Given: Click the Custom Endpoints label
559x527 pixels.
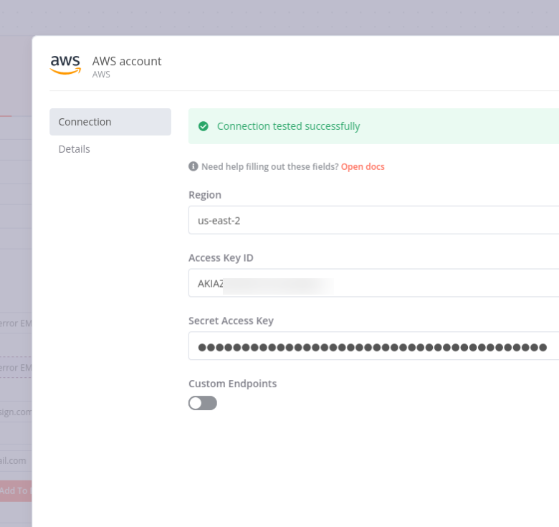Looking at the screenshot, I should (232, 384).
